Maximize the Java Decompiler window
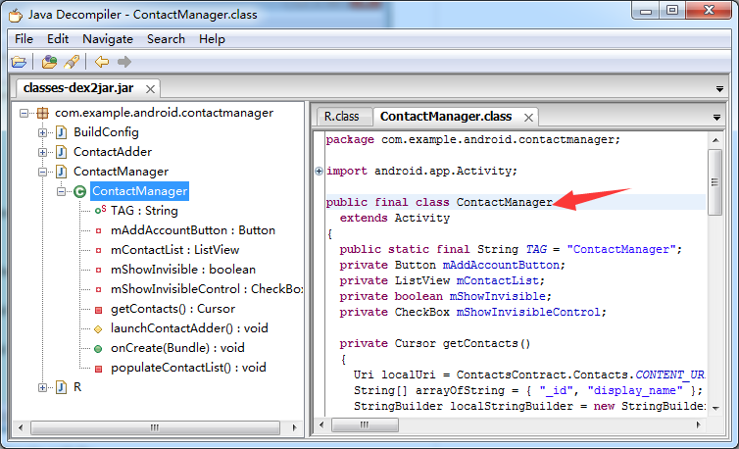Viewport: 739px width, 449px height. tap(672, 11)
